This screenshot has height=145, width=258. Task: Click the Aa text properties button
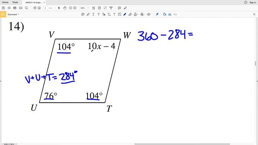point(175,14)
